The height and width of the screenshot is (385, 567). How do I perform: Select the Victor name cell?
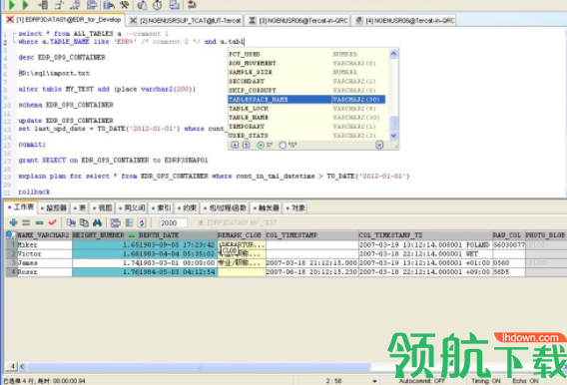click(44, 254)
